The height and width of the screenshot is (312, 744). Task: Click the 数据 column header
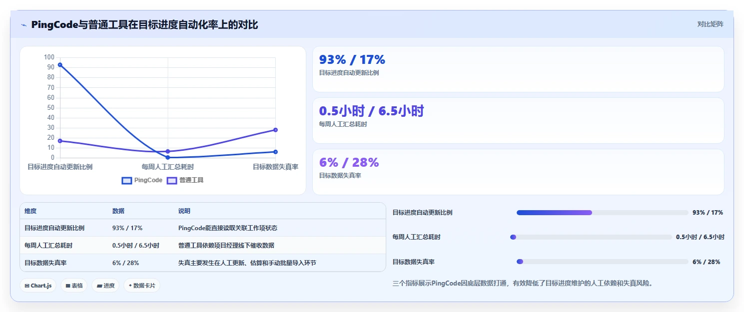click(x=118, y=211)
